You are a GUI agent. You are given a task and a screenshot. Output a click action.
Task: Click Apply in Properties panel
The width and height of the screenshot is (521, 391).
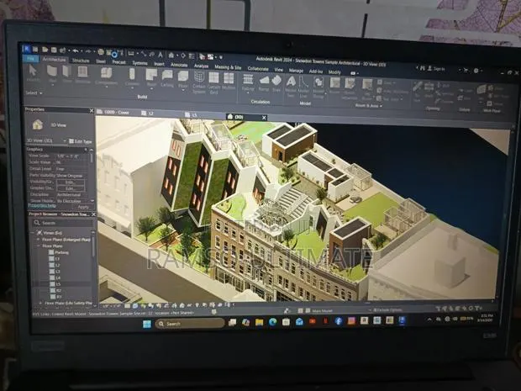click(x=82, y=207)
